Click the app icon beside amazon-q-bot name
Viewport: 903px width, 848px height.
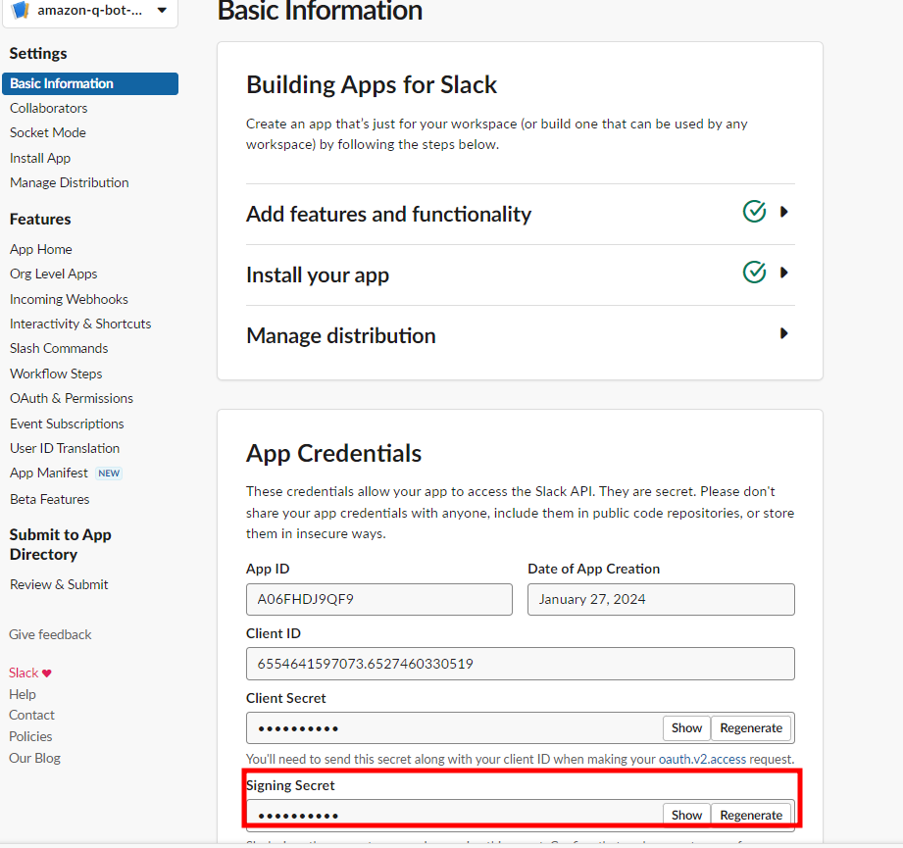point(21,10)
